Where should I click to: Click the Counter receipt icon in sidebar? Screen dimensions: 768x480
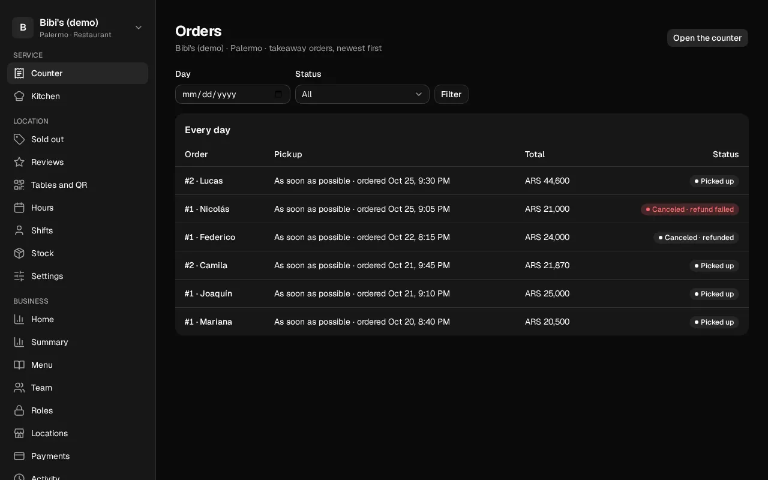click(19, 73)
